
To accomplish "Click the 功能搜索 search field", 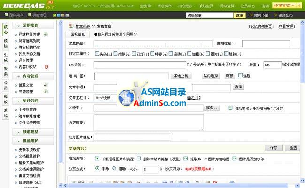I will tap(210, 15).
